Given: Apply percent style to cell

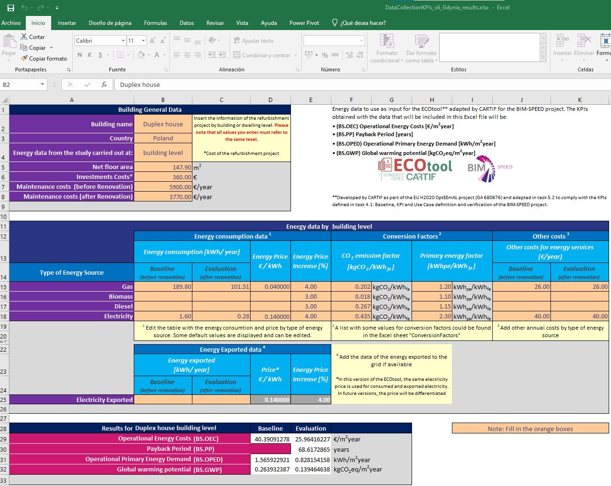Looking at the screenshot, I should [x=325, y=55].
